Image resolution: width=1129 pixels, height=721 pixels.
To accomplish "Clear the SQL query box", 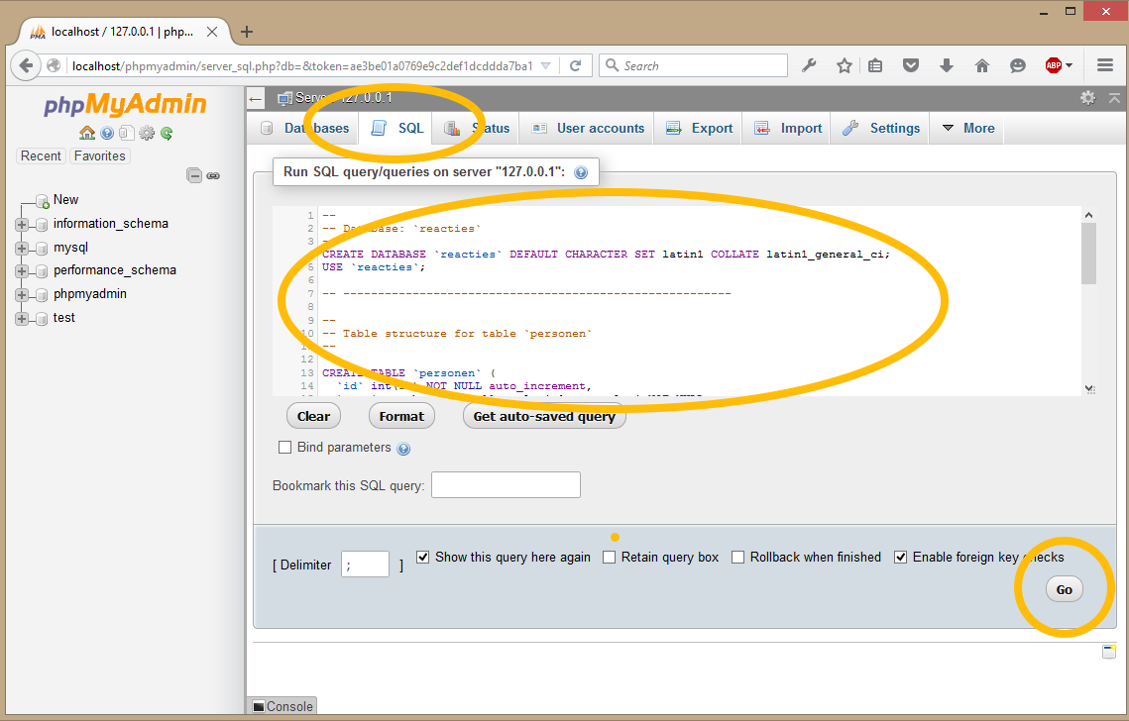I will coord(313,416).
